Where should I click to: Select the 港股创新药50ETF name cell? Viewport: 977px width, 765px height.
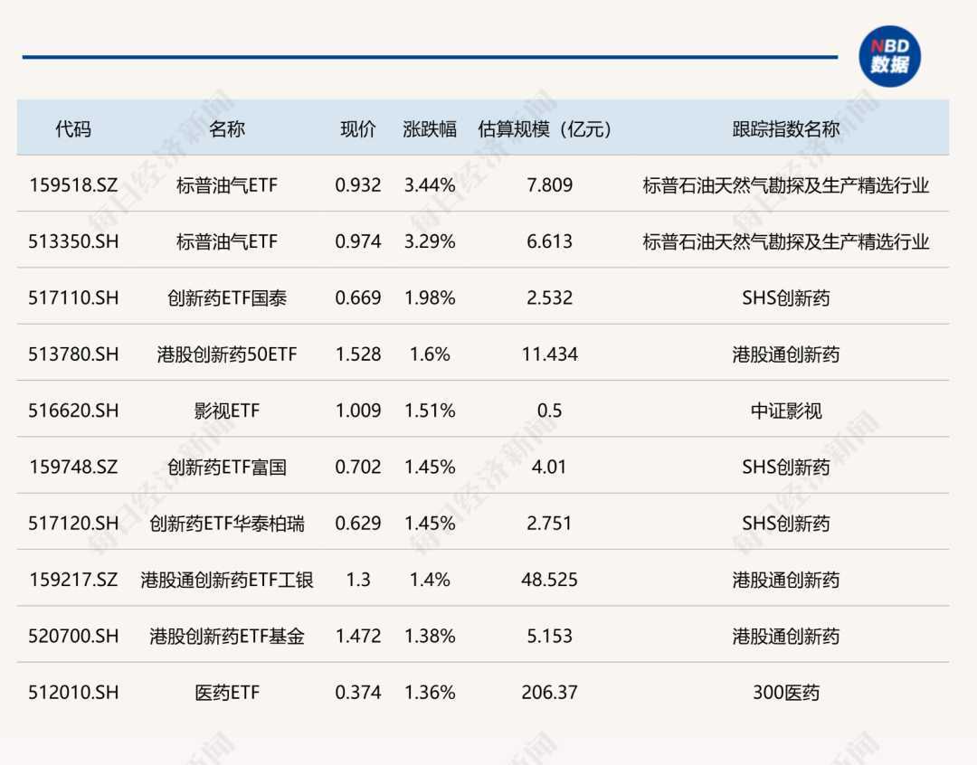226,354
